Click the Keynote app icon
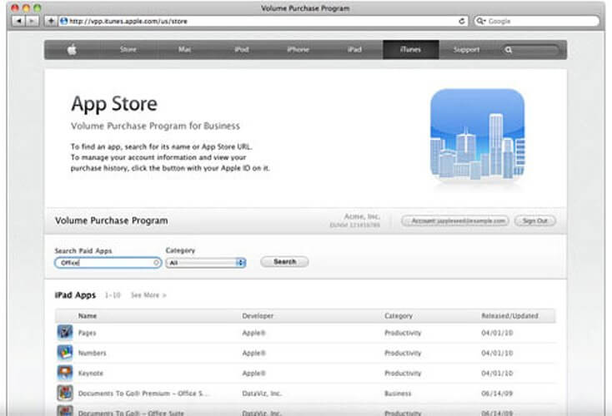 tap(65, 373)
